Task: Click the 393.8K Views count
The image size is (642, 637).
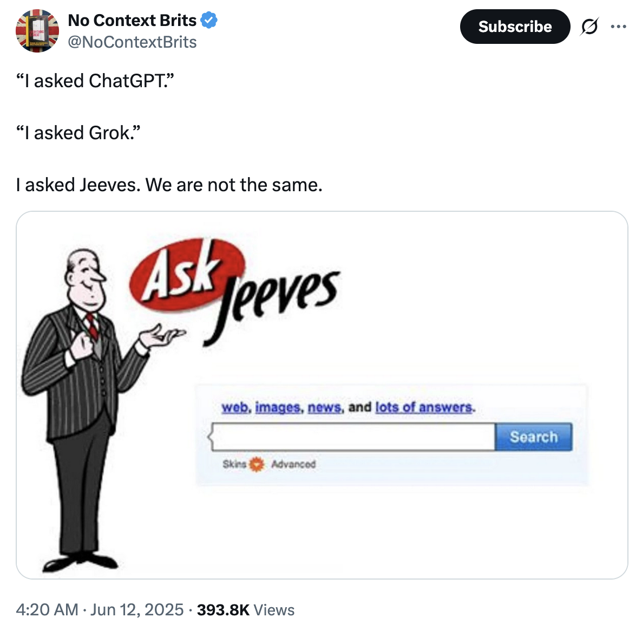Action: 246,610
